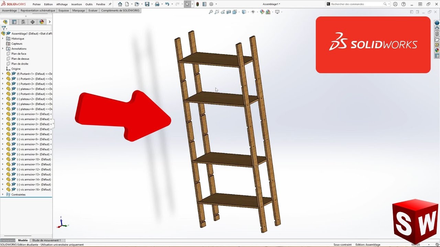Expand the Historique tree node
The height and width of the screenshot is (247, 440).
coord(3,39)
